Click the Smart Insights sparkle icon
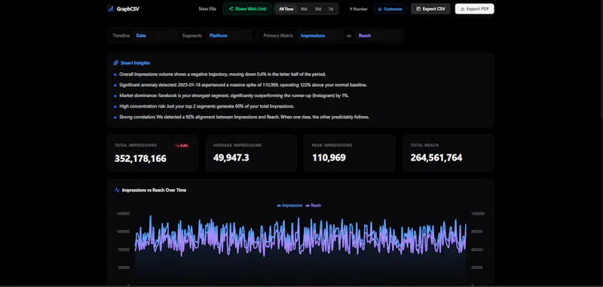 coord(116,63)
